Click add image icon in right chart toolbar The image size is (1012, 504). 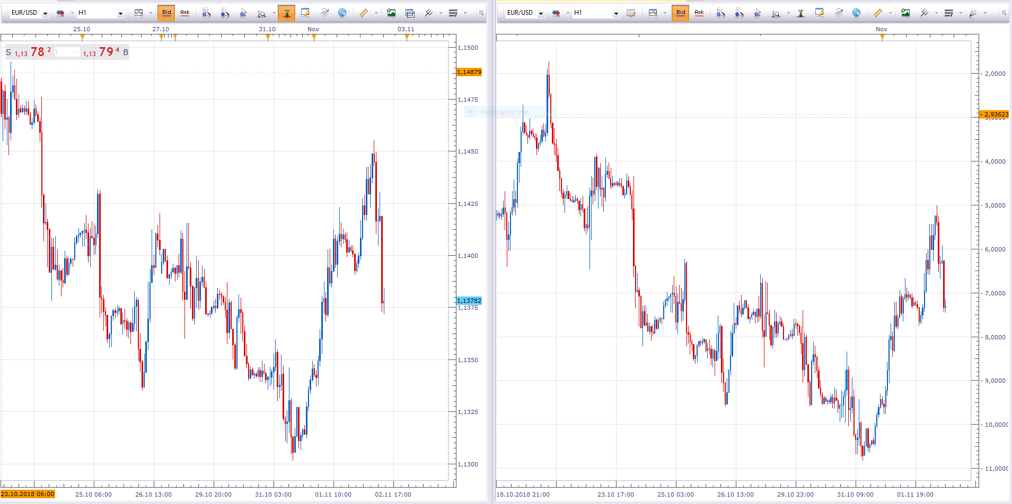click(x=905, y=13)
